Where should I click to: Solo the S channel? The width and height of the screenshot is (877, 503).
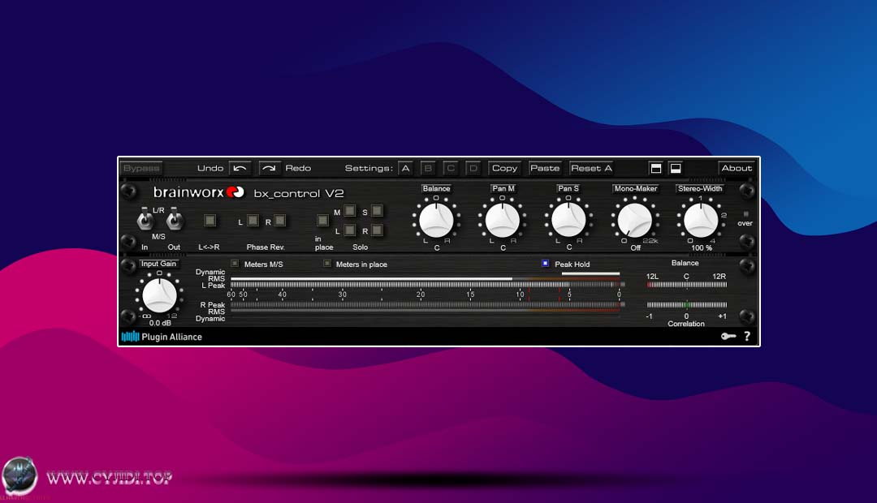[x=377, y=211]
